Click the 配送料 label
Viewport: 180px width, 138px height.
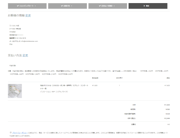[133, 109]
